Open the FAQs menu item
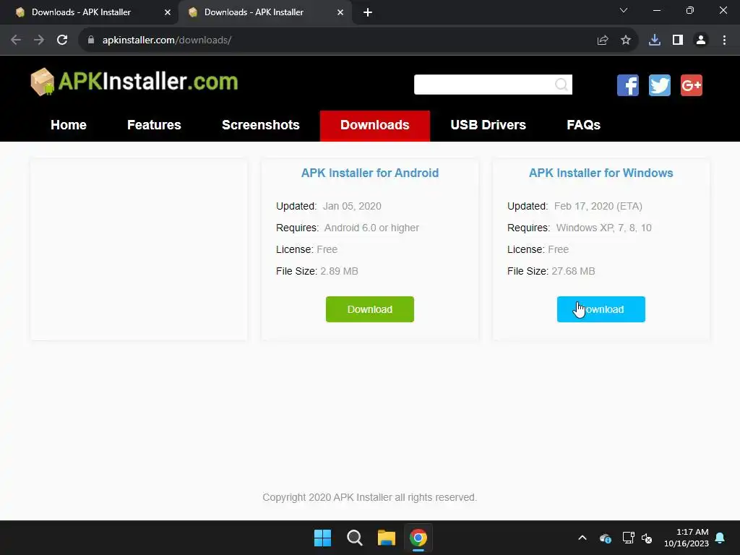This screenshot has width=740, height=555. coord(583,125)
